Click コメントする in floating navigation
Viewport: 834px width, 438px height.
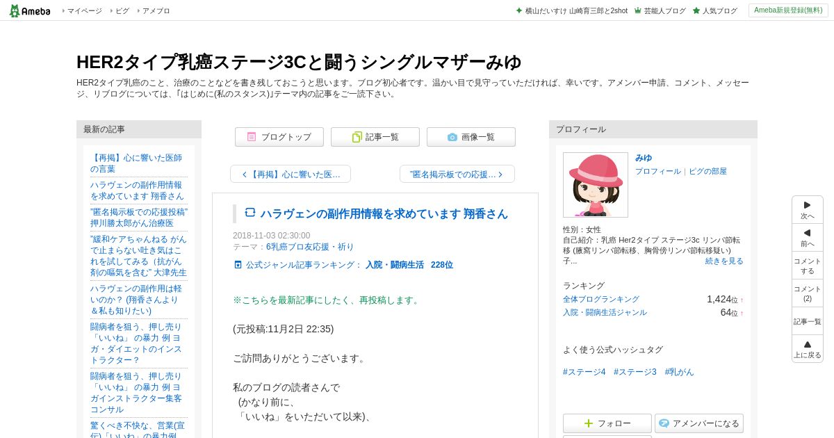click(x=808, y=266)
